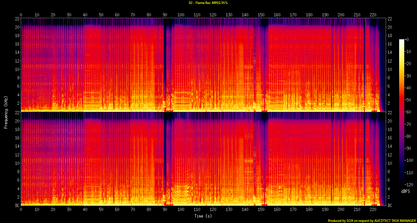The width and height of the screenshot is (417, 223).
Task: Click the upper channel's right-axis 10 kHz label
Action: click(389, 69)
